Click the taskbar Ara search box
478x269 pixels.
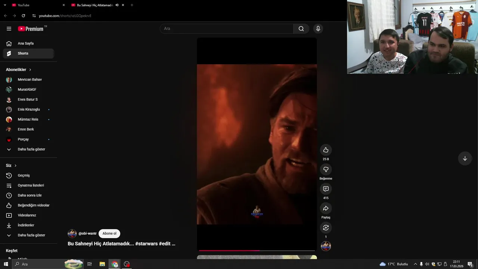click(x=48, y=264)
